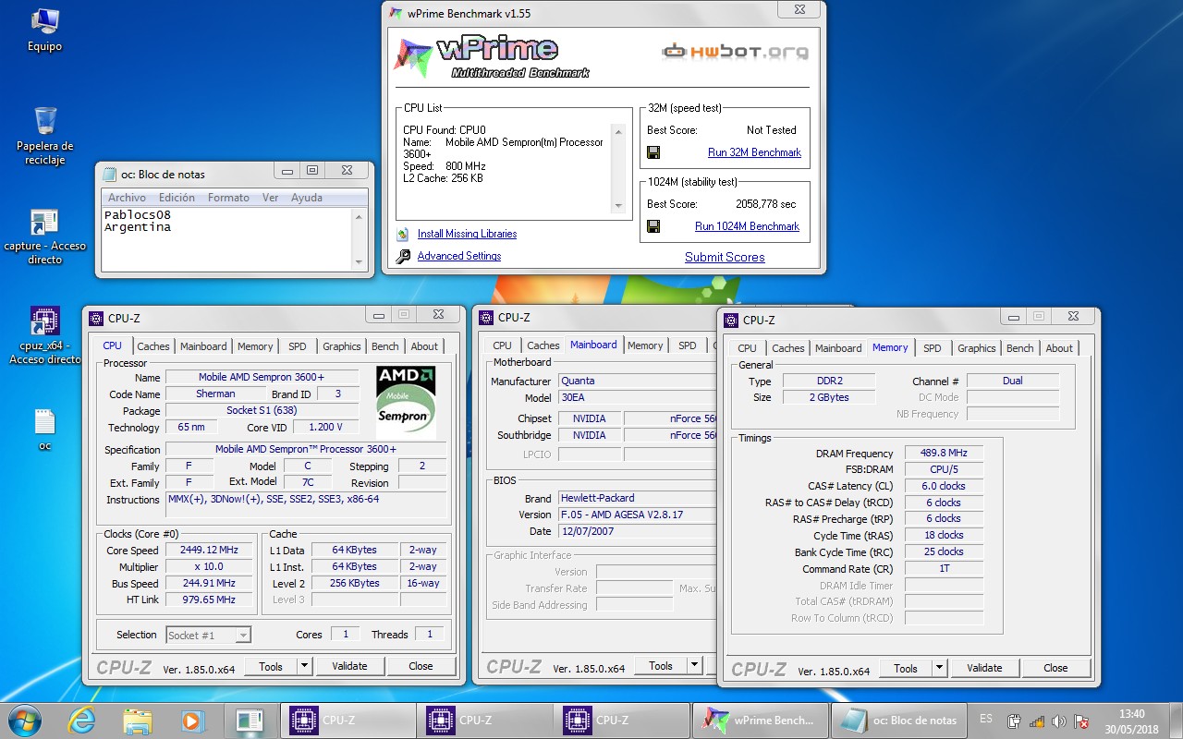Open Tools dropdown arrow in CPU tab window

pos(304,666)
